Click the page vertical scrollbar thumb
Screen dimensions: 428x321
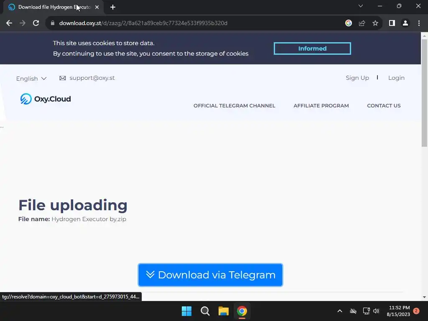424,93
